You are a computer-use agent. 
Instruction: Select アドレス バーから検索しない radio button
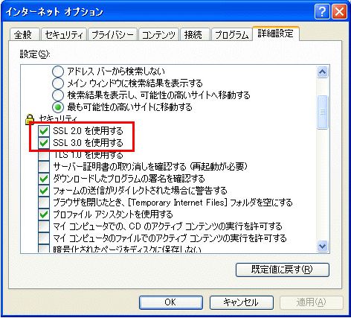point(58,71)
